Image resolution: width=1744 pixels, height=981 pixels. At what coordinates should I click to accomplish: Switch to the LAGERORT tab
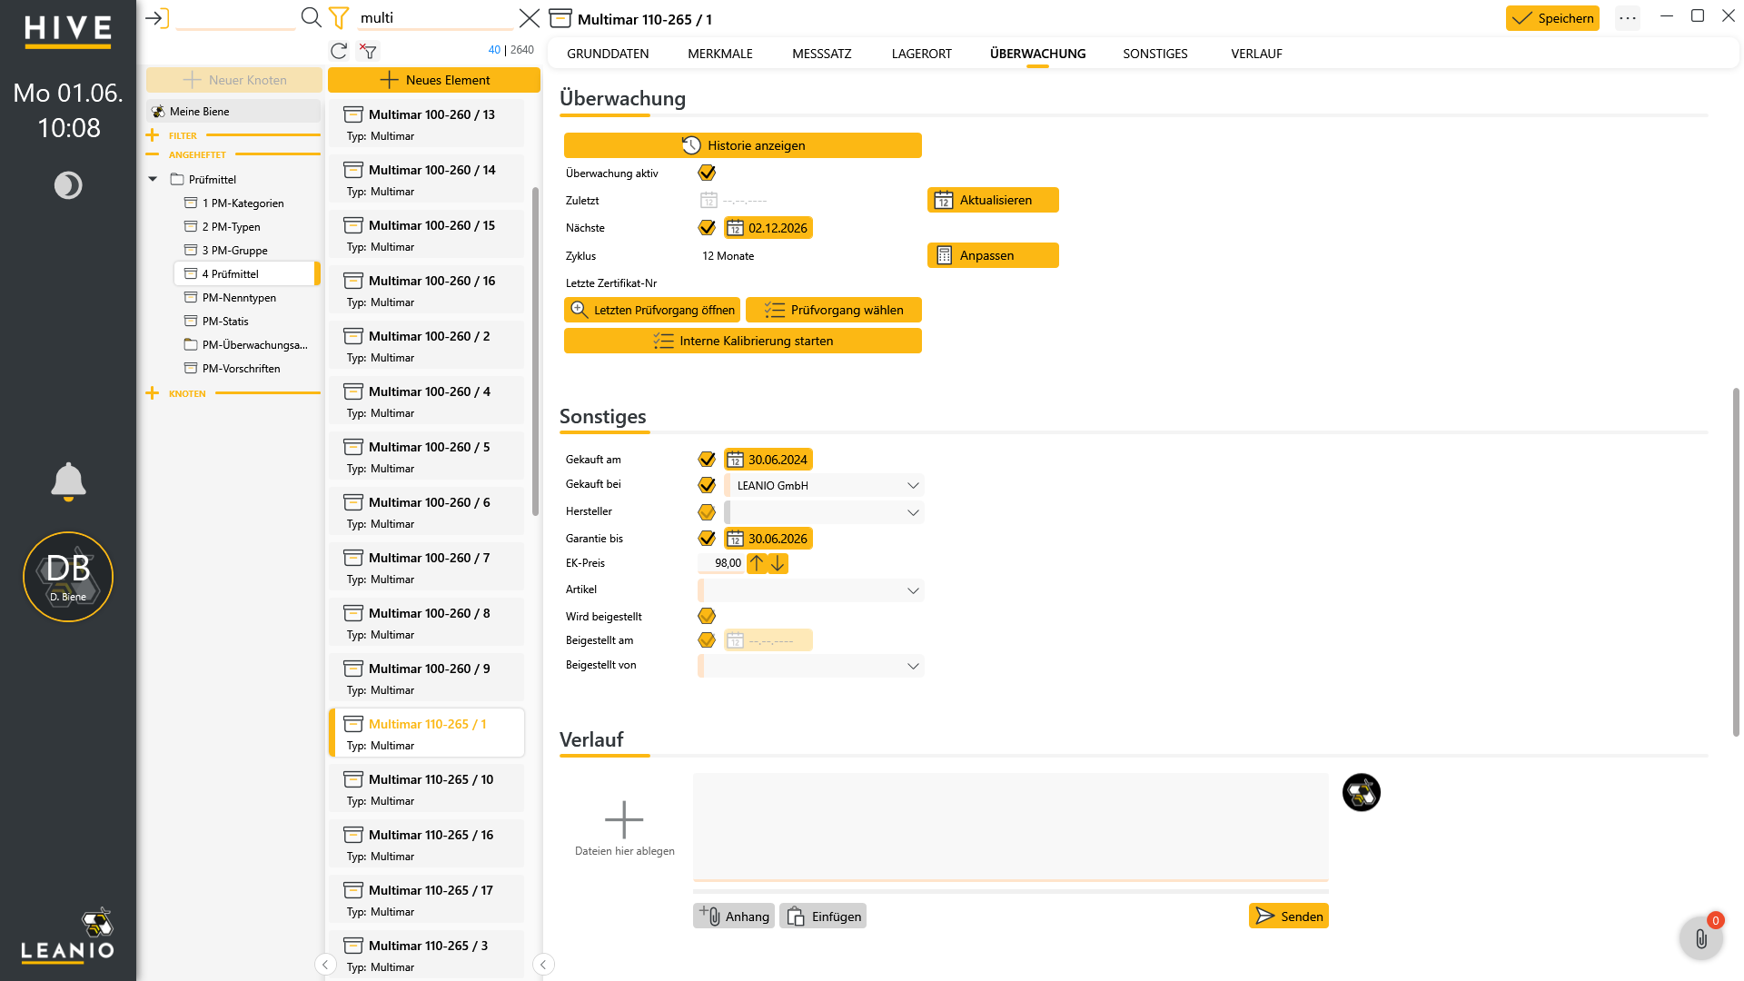(x=921, y=54)
